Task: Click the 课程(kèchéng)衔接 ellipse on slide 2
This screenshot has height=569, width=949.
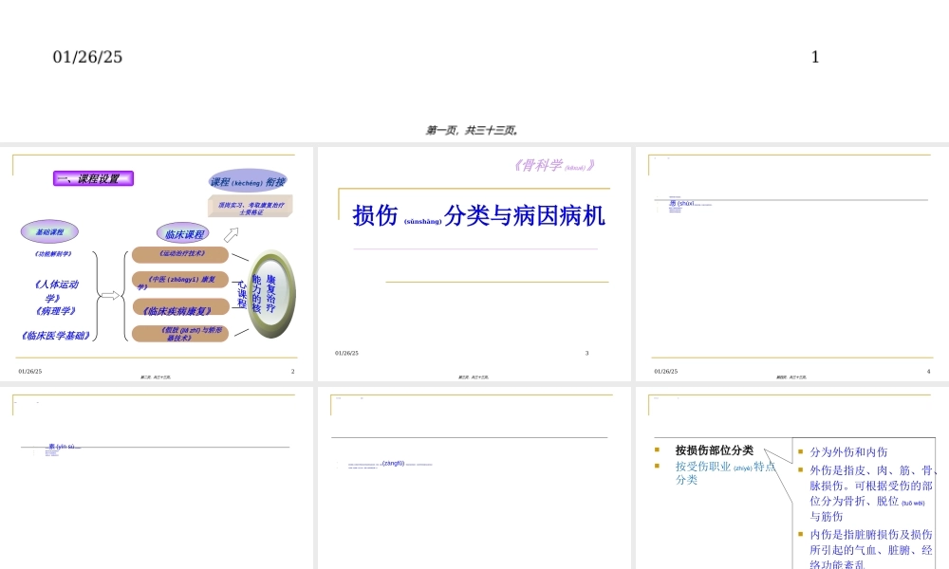Action: (249, 181)
